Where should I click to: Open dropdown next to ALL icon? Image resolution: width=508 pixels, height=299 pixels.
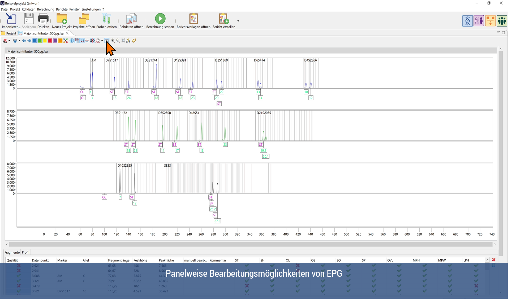click(9, 41)
